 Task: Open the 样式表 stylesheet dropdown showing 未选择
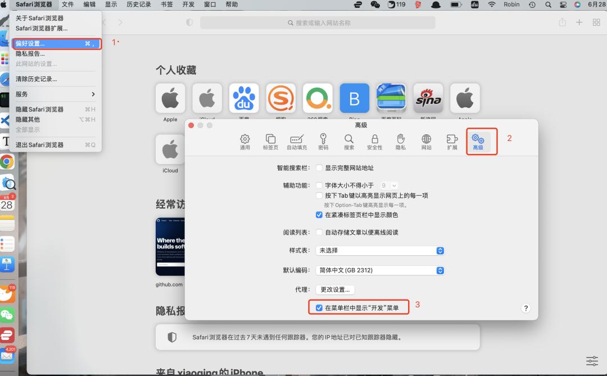pos(380,251)
